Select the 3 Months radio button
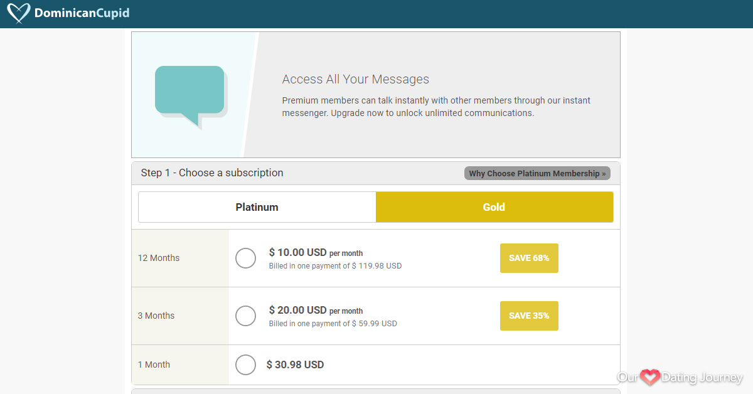Screen dimensions: 753x394 click(x=245, y=316)
